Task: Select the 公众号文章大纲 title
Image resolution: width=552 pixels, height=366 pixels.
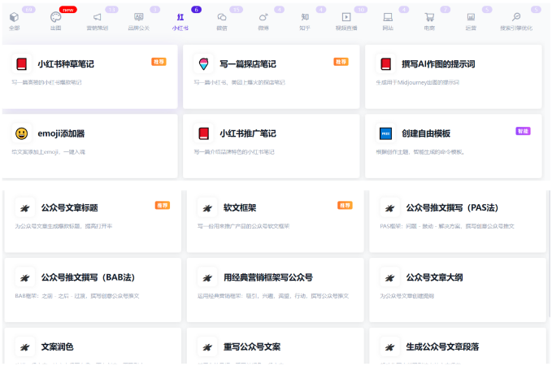Action: (434, 277)
